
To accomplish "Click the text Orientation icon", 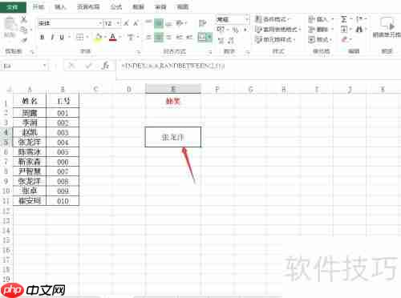I will point(180,23).
